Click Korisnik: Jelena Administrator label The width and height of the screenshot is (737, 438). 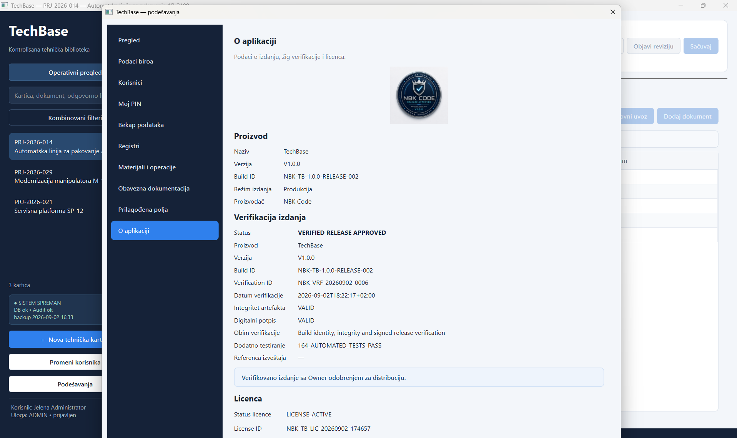point(48,407)
